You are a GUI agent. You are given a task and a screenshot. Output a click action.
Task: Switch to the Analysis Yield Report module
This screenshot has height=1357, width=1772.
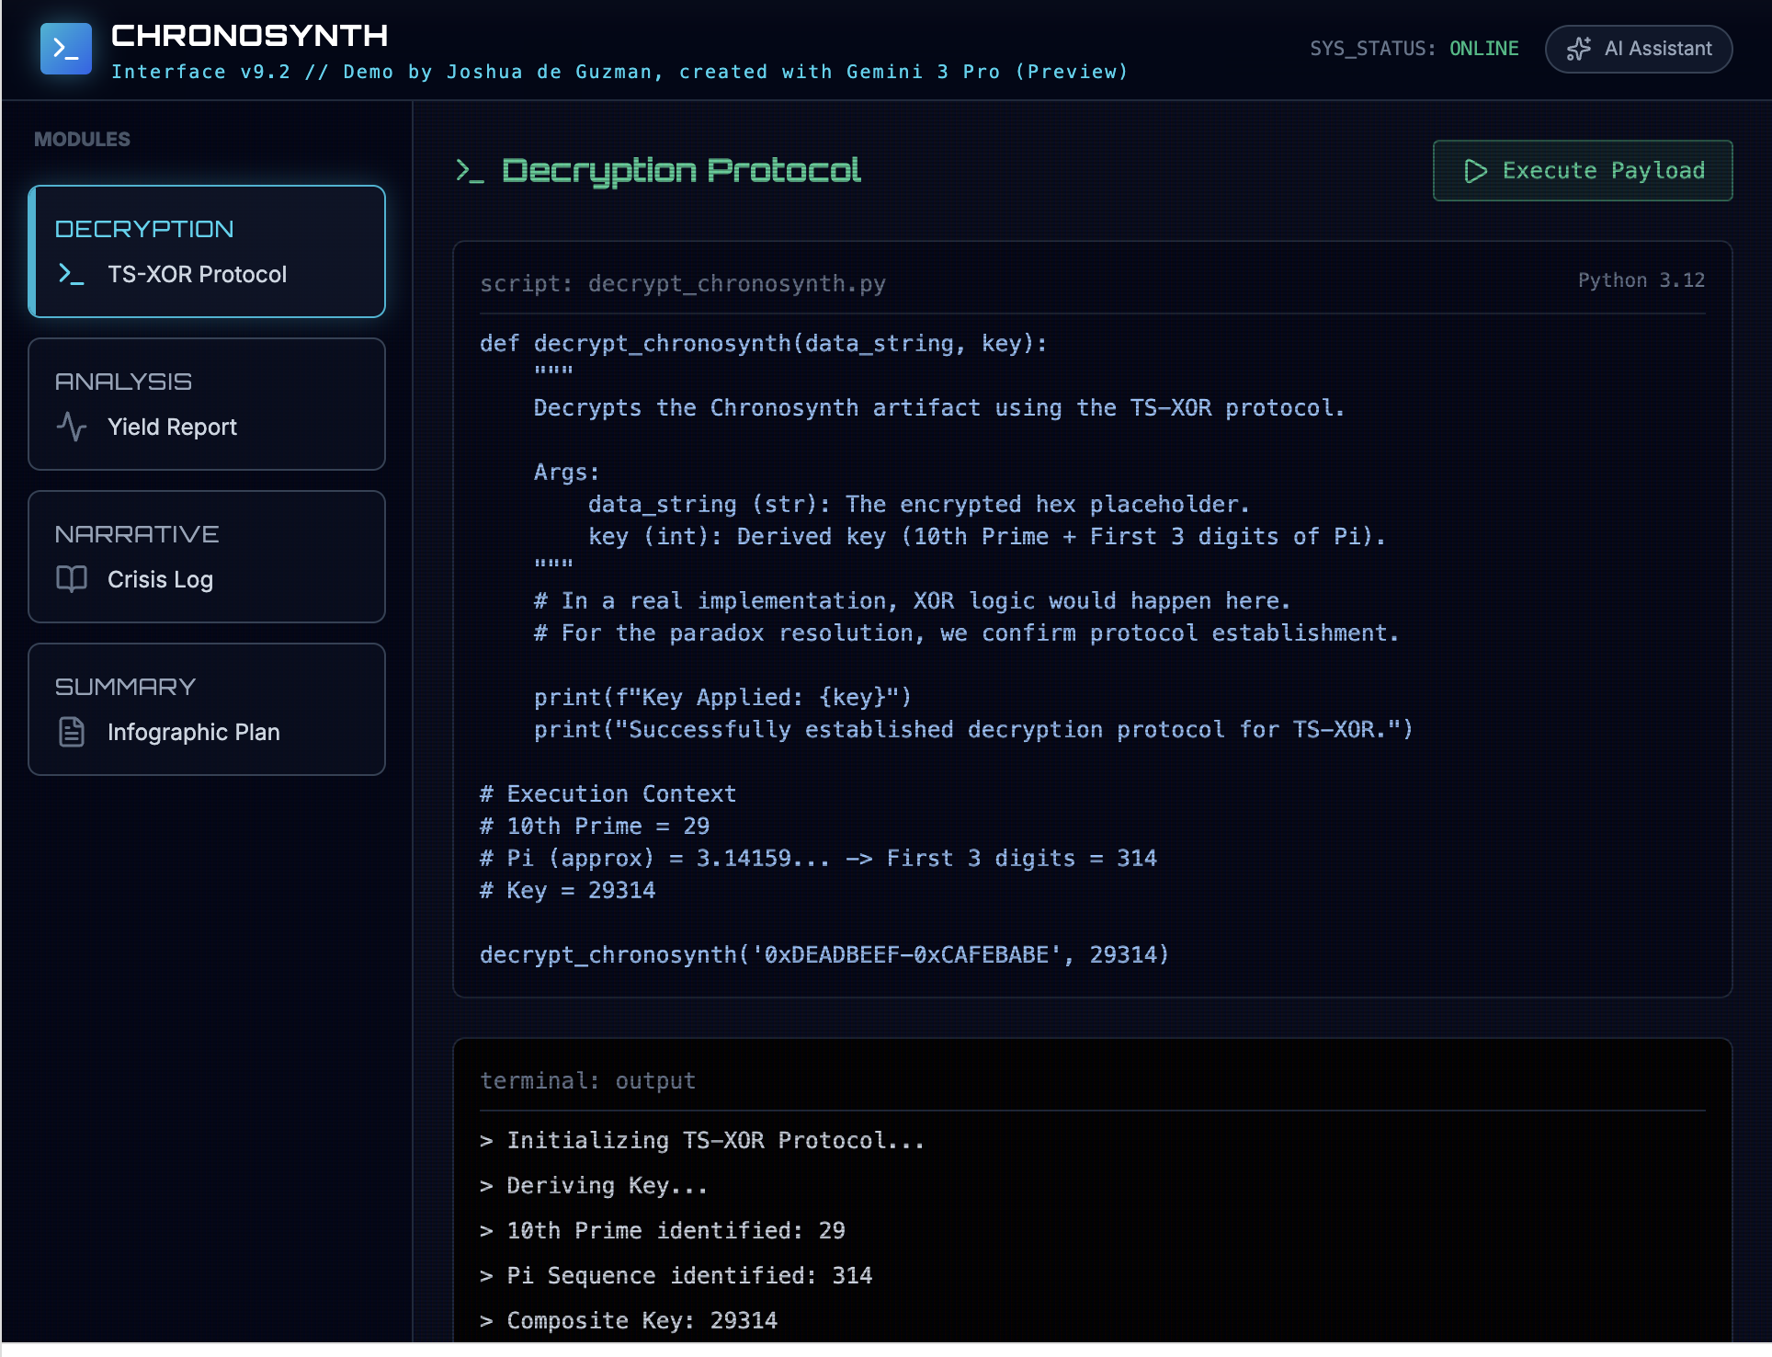pos(207,405)
